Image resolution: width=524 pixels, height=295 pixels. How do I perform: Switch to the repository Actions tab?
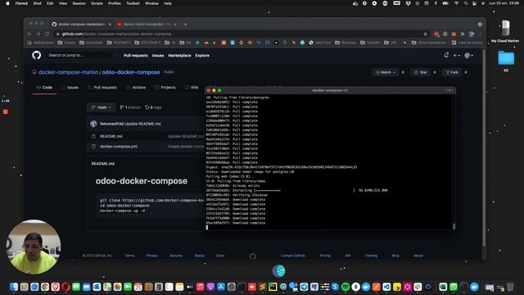coord(136,88)
